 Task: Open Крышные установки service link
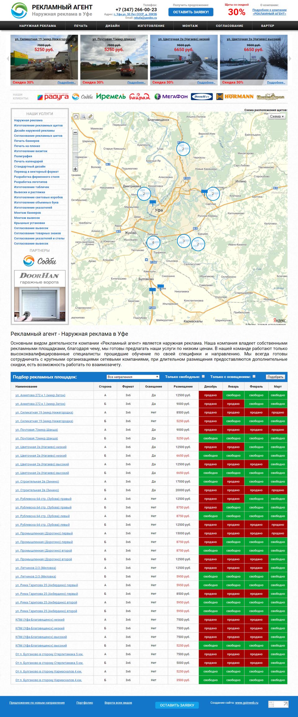pyautogui.click(x=29, y=223)
